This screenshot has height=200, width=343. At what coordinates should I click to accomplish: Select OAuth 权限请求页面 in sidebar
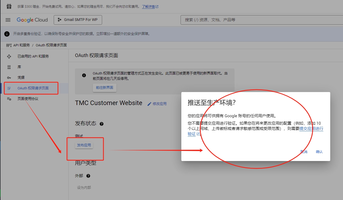click(33, 88)
